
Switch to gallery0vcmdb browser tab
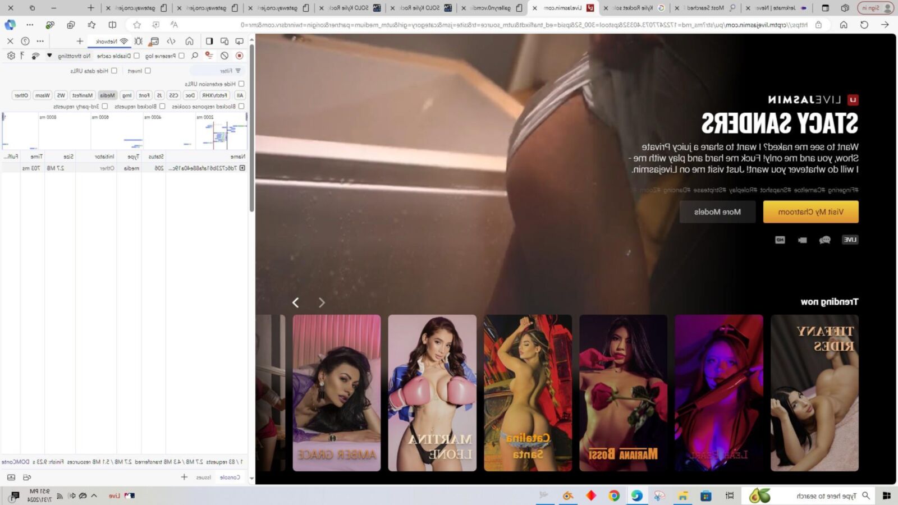tap(493, 8)
